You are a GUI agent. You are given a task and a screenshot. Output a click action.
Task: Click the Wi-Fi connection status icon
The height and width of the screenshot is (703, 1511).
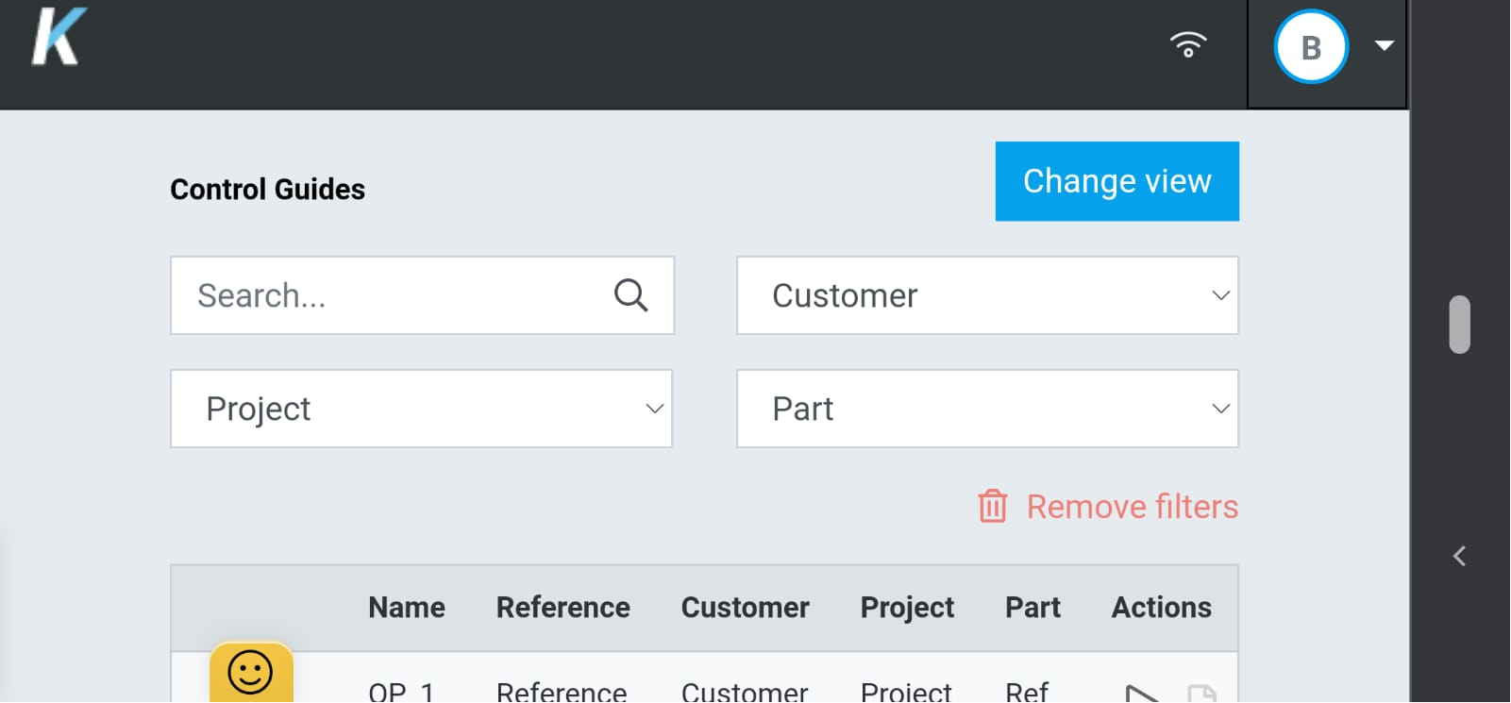[x=1188, y=44]
